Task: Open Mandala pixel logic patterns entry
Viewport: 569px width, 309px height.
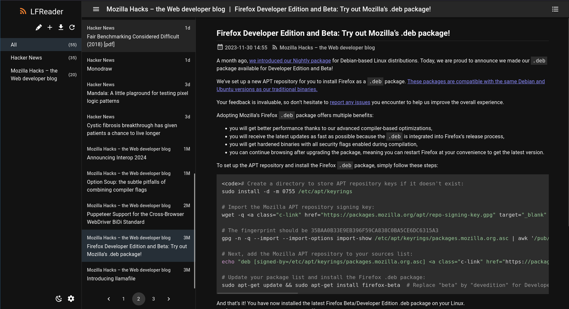Action: (x=138, y=93)
